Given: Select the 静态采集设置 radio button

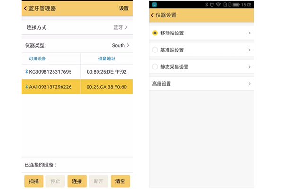Looking at the screenshot, I should click(x=155, y=67).
